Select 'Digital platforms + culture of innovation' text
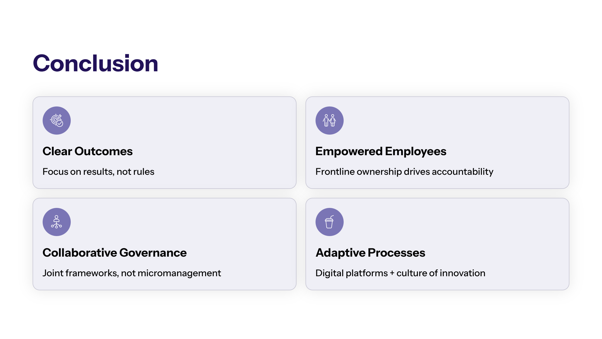This screenshot has height=339, width=602. (x=400, y=273)
